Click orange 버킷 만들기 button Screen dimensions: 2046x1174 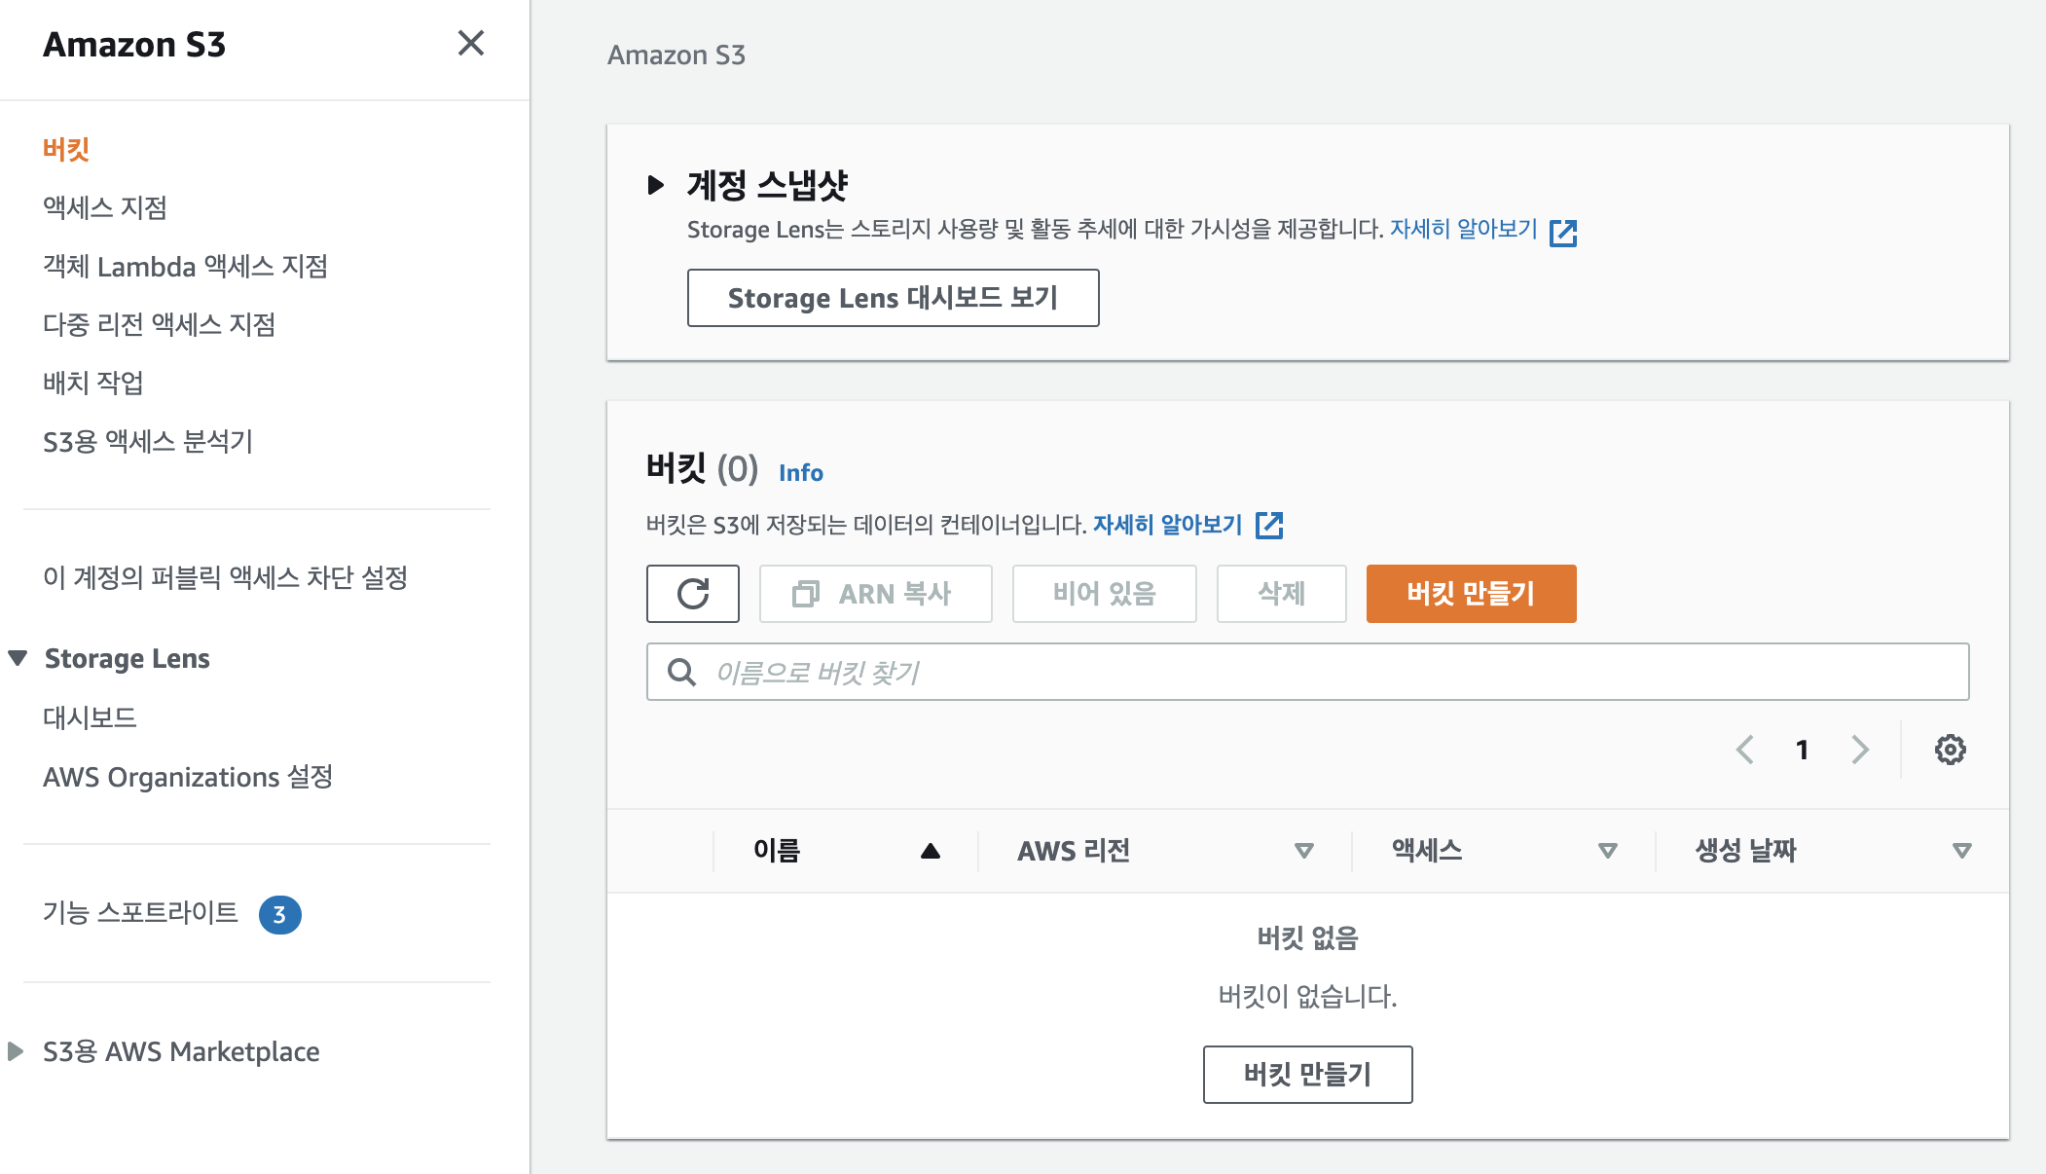[x=1470, y=593]
